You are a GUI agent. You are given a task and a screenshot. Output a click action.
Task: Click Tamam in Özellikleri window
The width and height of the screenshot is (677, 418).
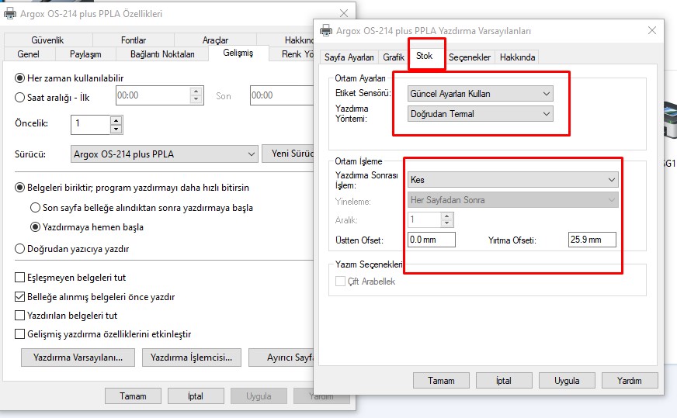point(133,396)
